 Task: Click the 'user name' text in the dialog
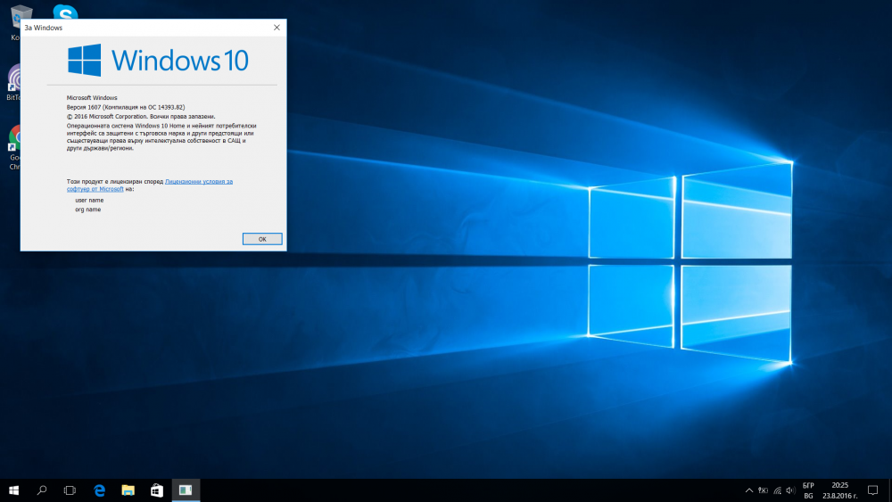[x=89, y=200]
